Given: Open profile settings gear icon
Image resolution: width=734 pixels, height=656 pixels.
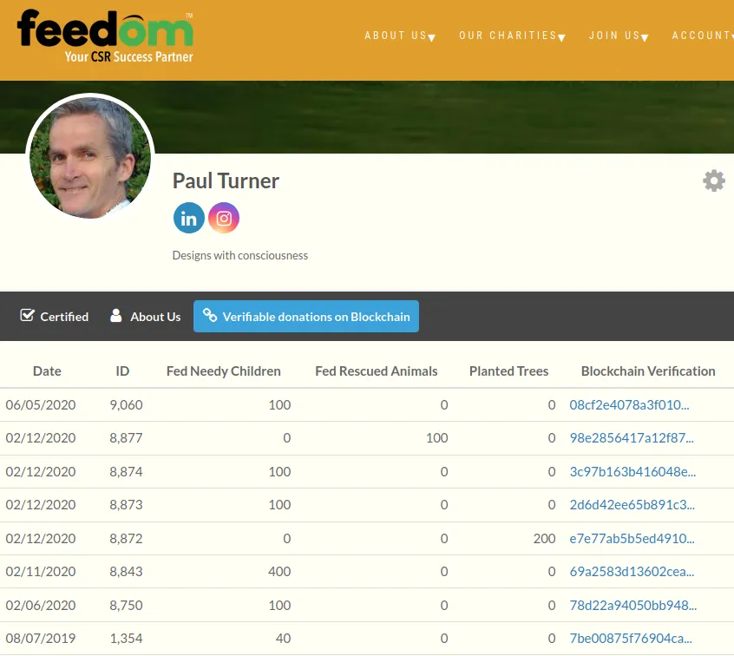Looking at the screenshot, I should point(714,180).
